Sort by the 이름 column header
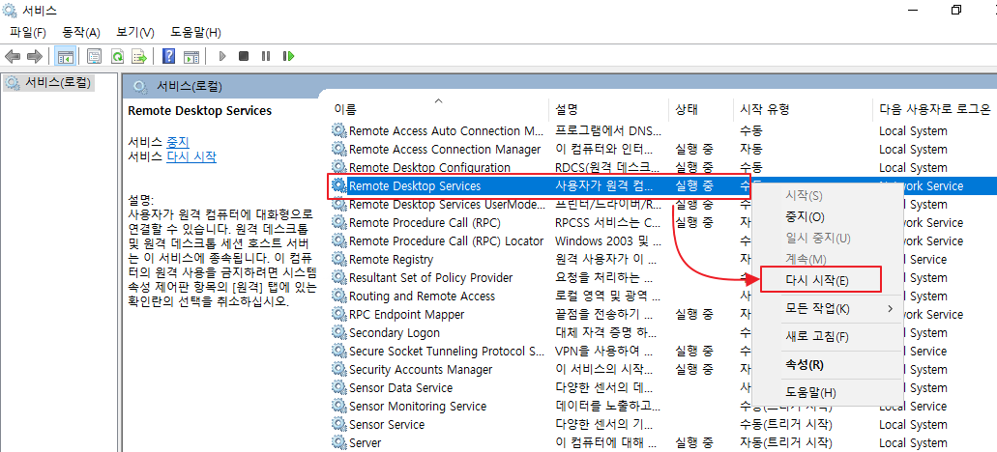The image size is (997, 452). 345,110
